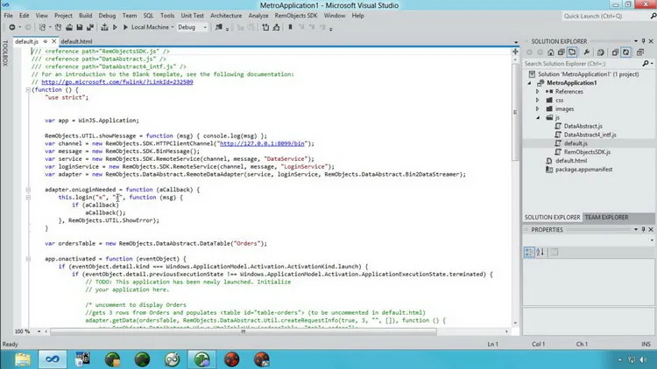Image resolution: width=657 pixels, height=369 pixels.
Task: Click the Save All toolbar icon
Action: tap(89, 27)
